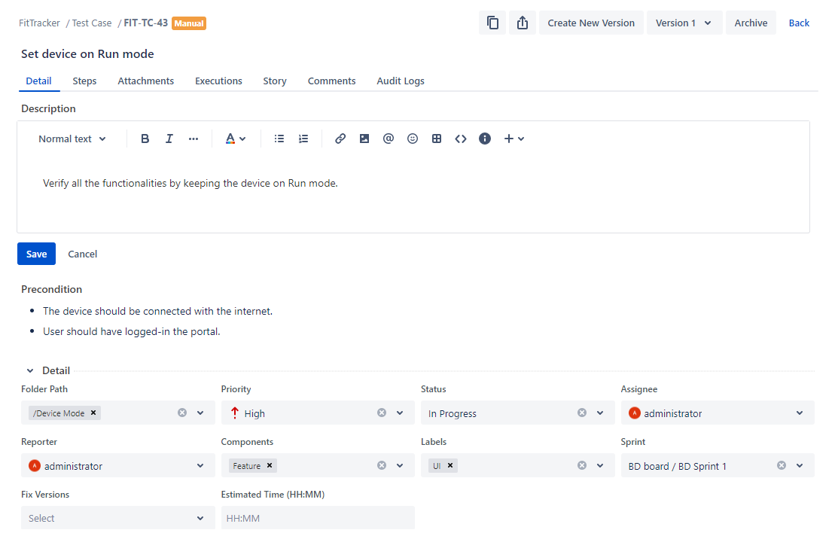This screenshot has height=533, width=835.
Task: Insert an image into the description
Action: (364, 139)
